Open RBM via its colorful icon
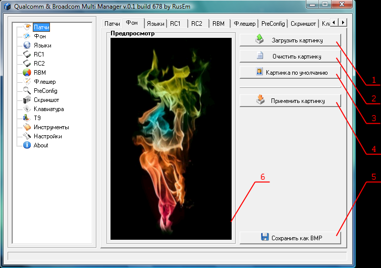Viewport: 381px width, 268px height. pyautogui.click(x=27, y=73)
